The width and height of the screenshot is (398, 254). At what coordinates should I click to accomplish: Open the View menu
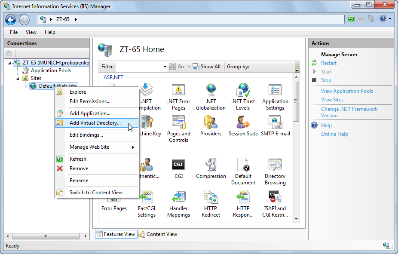[31, 32]
